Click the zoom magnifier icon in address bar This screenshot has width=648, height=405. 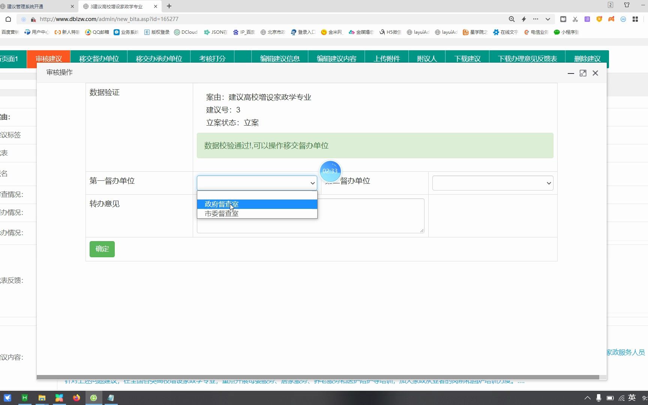pos(511,19)
